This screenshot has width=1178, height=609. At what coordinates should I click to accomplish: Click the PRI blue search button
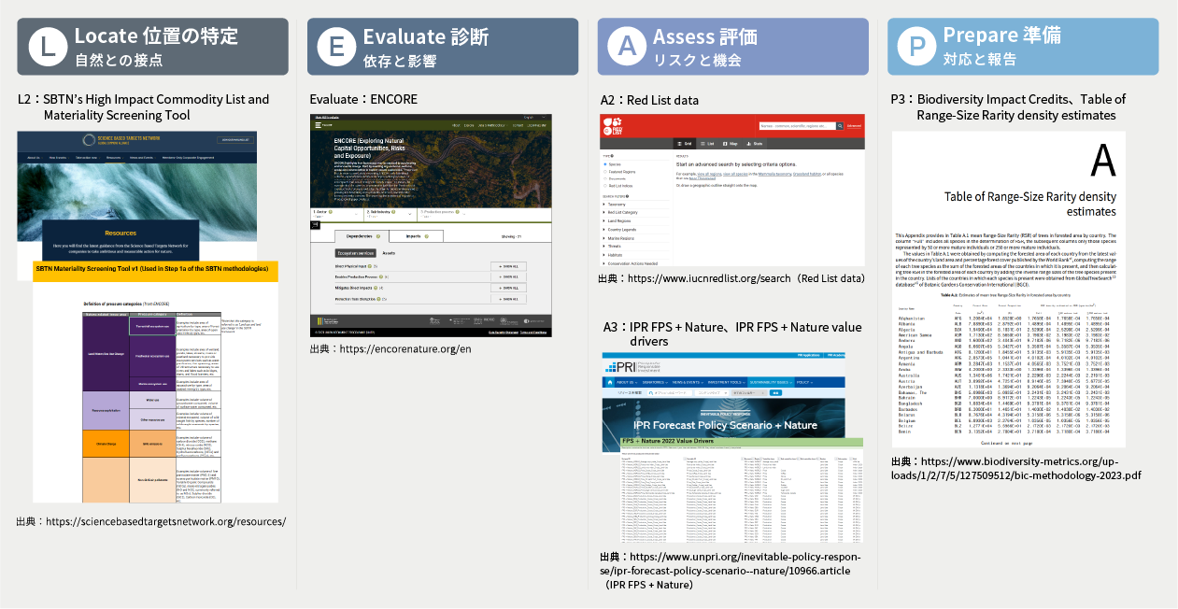coord(775,393)
